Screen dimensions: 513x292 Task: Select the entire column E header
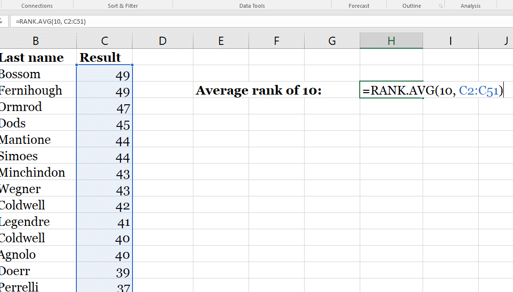click(221, 41)
